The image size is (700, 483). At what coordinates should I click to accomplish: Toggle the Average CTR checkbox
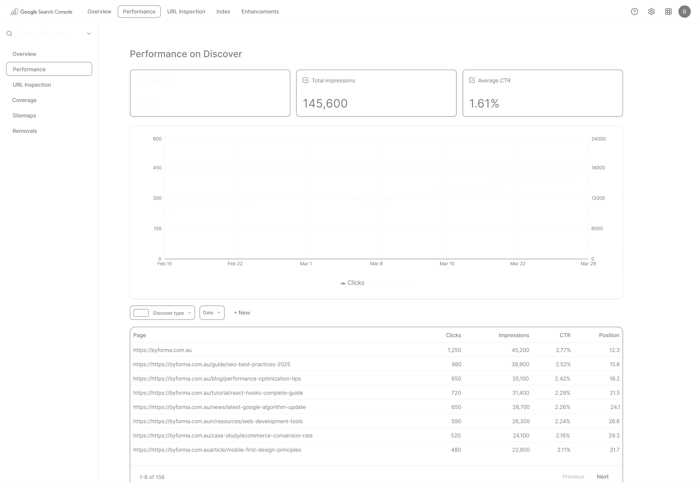pos(472,80)
